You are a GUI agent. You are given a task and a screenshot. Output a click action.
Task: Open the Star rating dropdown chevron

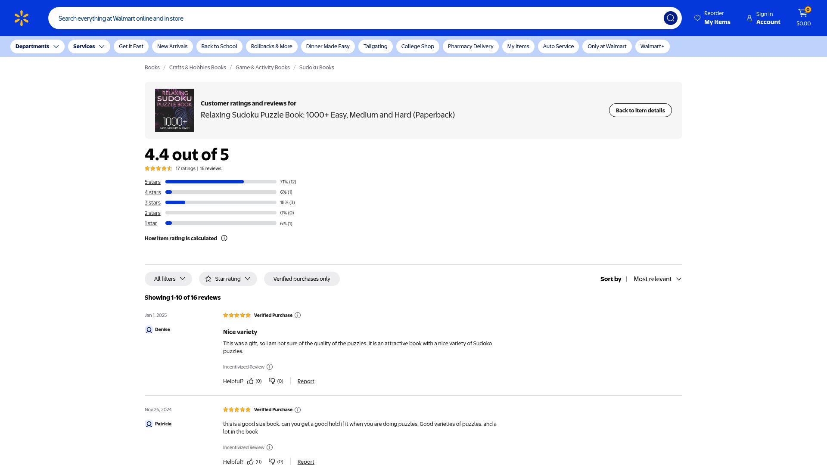[x=248, y=279]
